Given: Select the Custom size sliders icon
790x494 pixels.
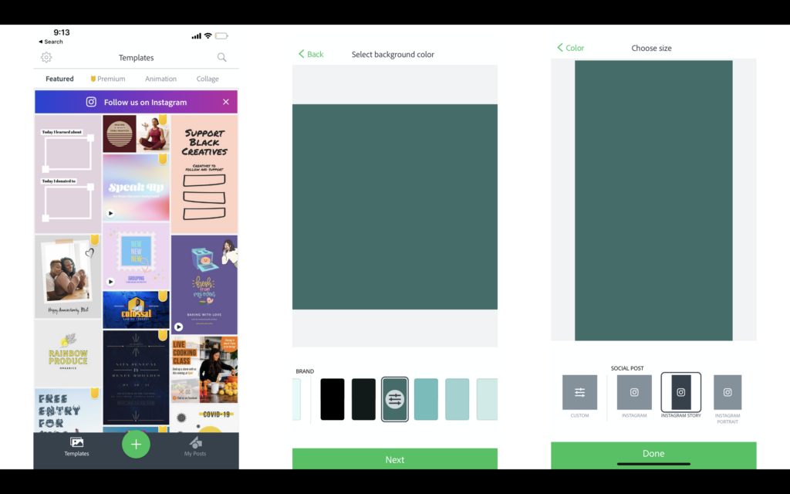Looking at the screenshot, I should pos(579,392).
